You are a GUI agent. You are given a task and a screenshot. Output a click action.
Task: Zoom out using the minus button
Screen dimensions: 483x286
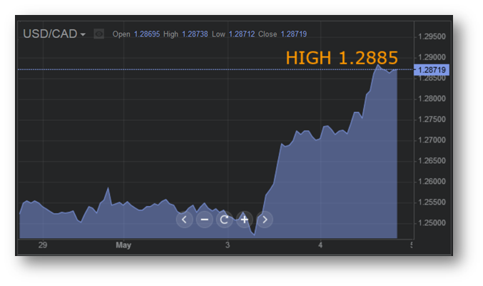point(204,219)
